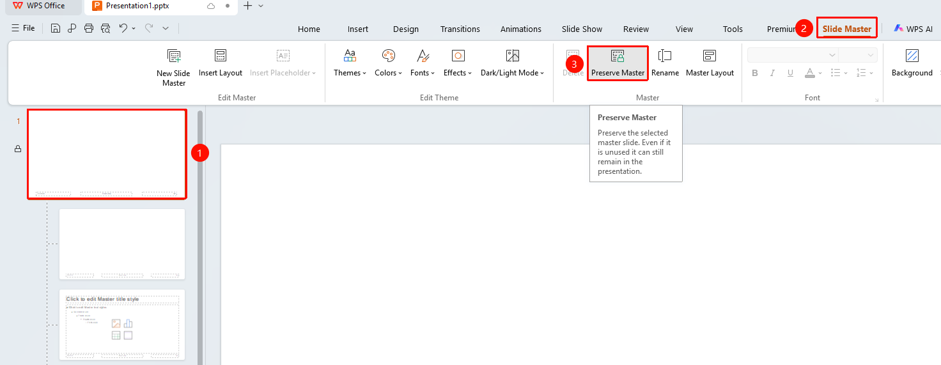The width and height of the screenshot is (941, 365).
Task: Open the Review tab
Action: point(636,29)
